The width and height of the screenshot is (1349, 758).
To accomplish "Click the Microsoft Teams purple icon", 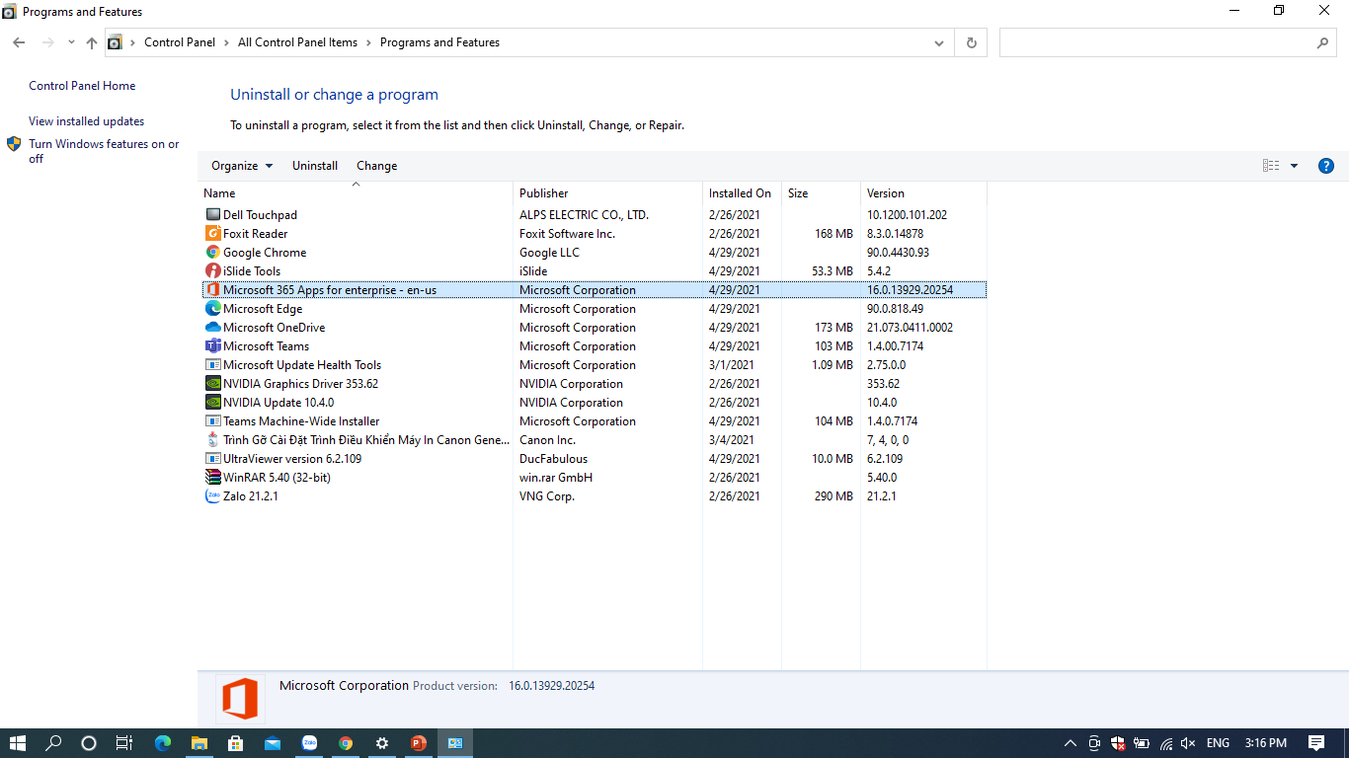I will tap(213, 346).
